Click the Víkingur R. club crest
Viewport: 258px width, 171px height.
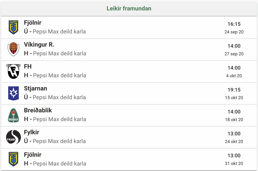(x=13, y=49)
